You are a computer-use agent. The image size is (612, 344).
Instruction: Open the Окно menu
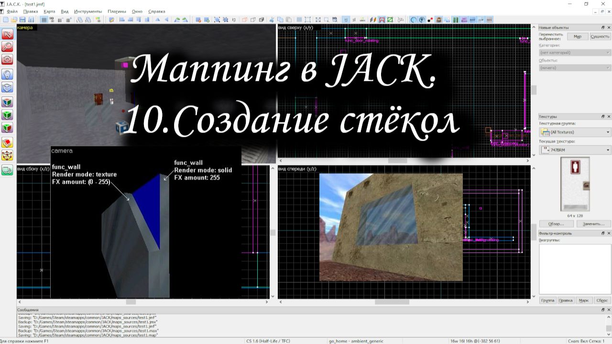pos(137,11)
